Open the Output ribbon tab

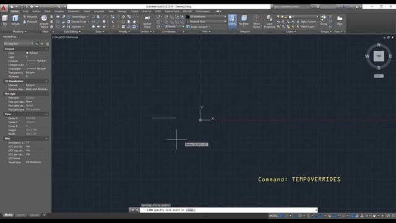tap(134, 11)
